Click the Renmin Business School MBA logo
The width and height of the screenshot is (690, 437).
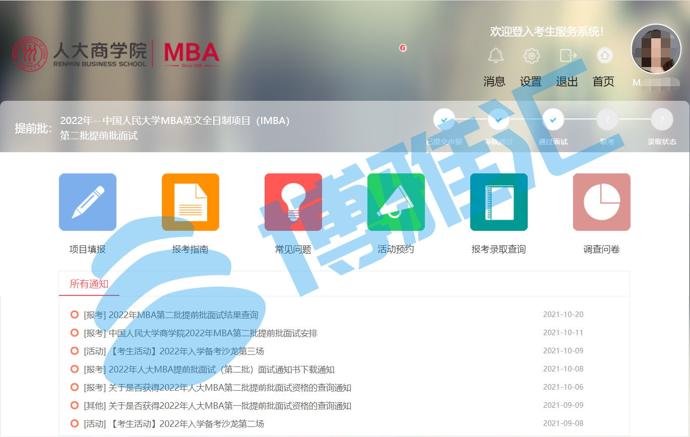[116, 54]
